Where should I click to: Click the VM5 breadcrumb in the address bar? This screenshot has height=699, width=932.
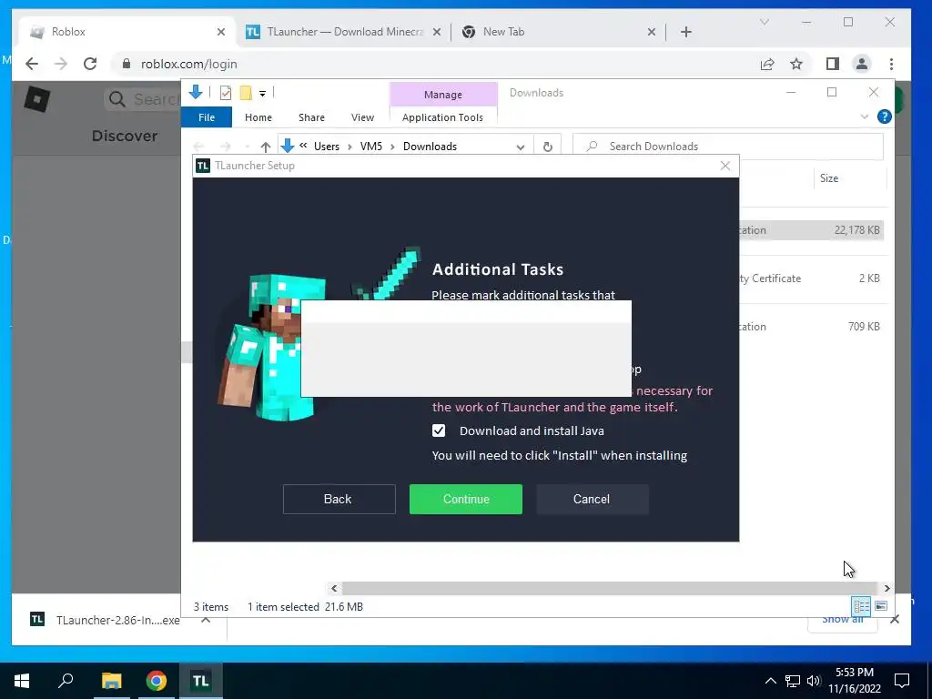[x=371, y=147]
